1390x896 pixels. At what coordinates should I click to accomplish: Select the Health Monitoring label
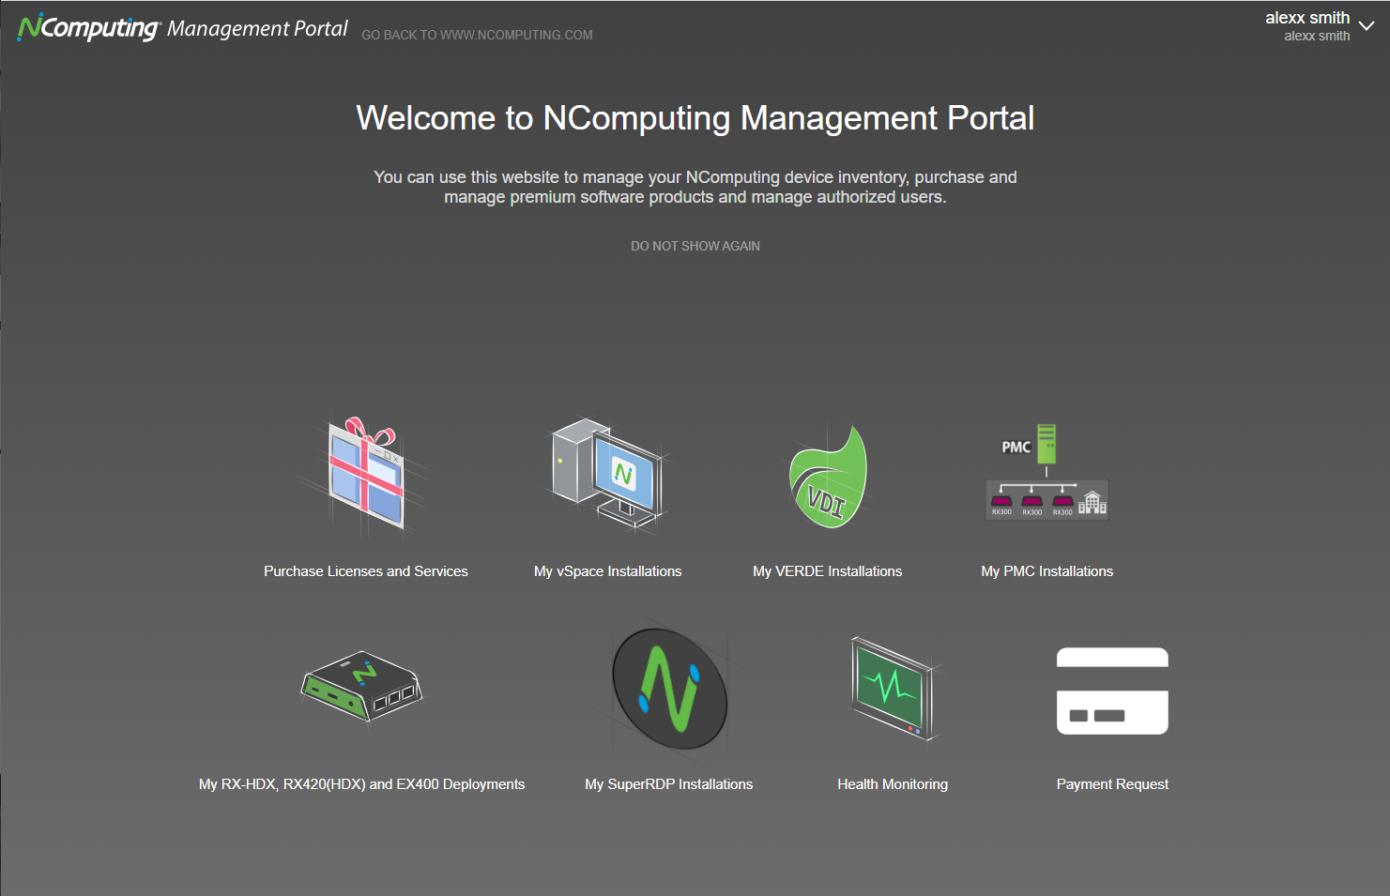click(893, 784)
